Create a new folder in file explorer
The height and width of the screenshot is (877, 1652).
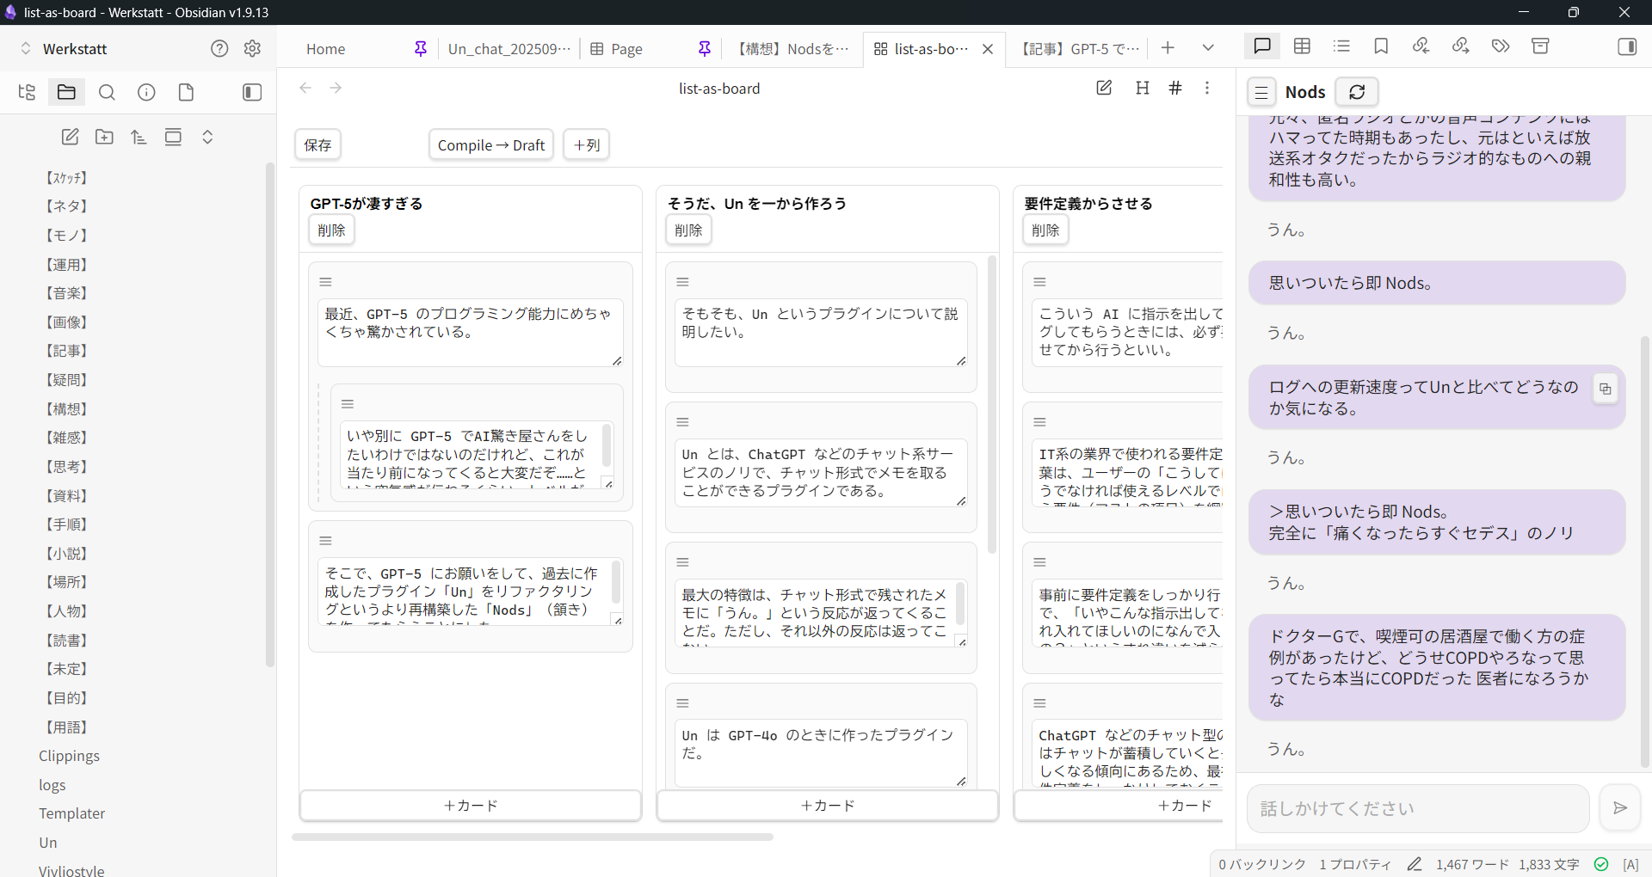tap(104, 137)
